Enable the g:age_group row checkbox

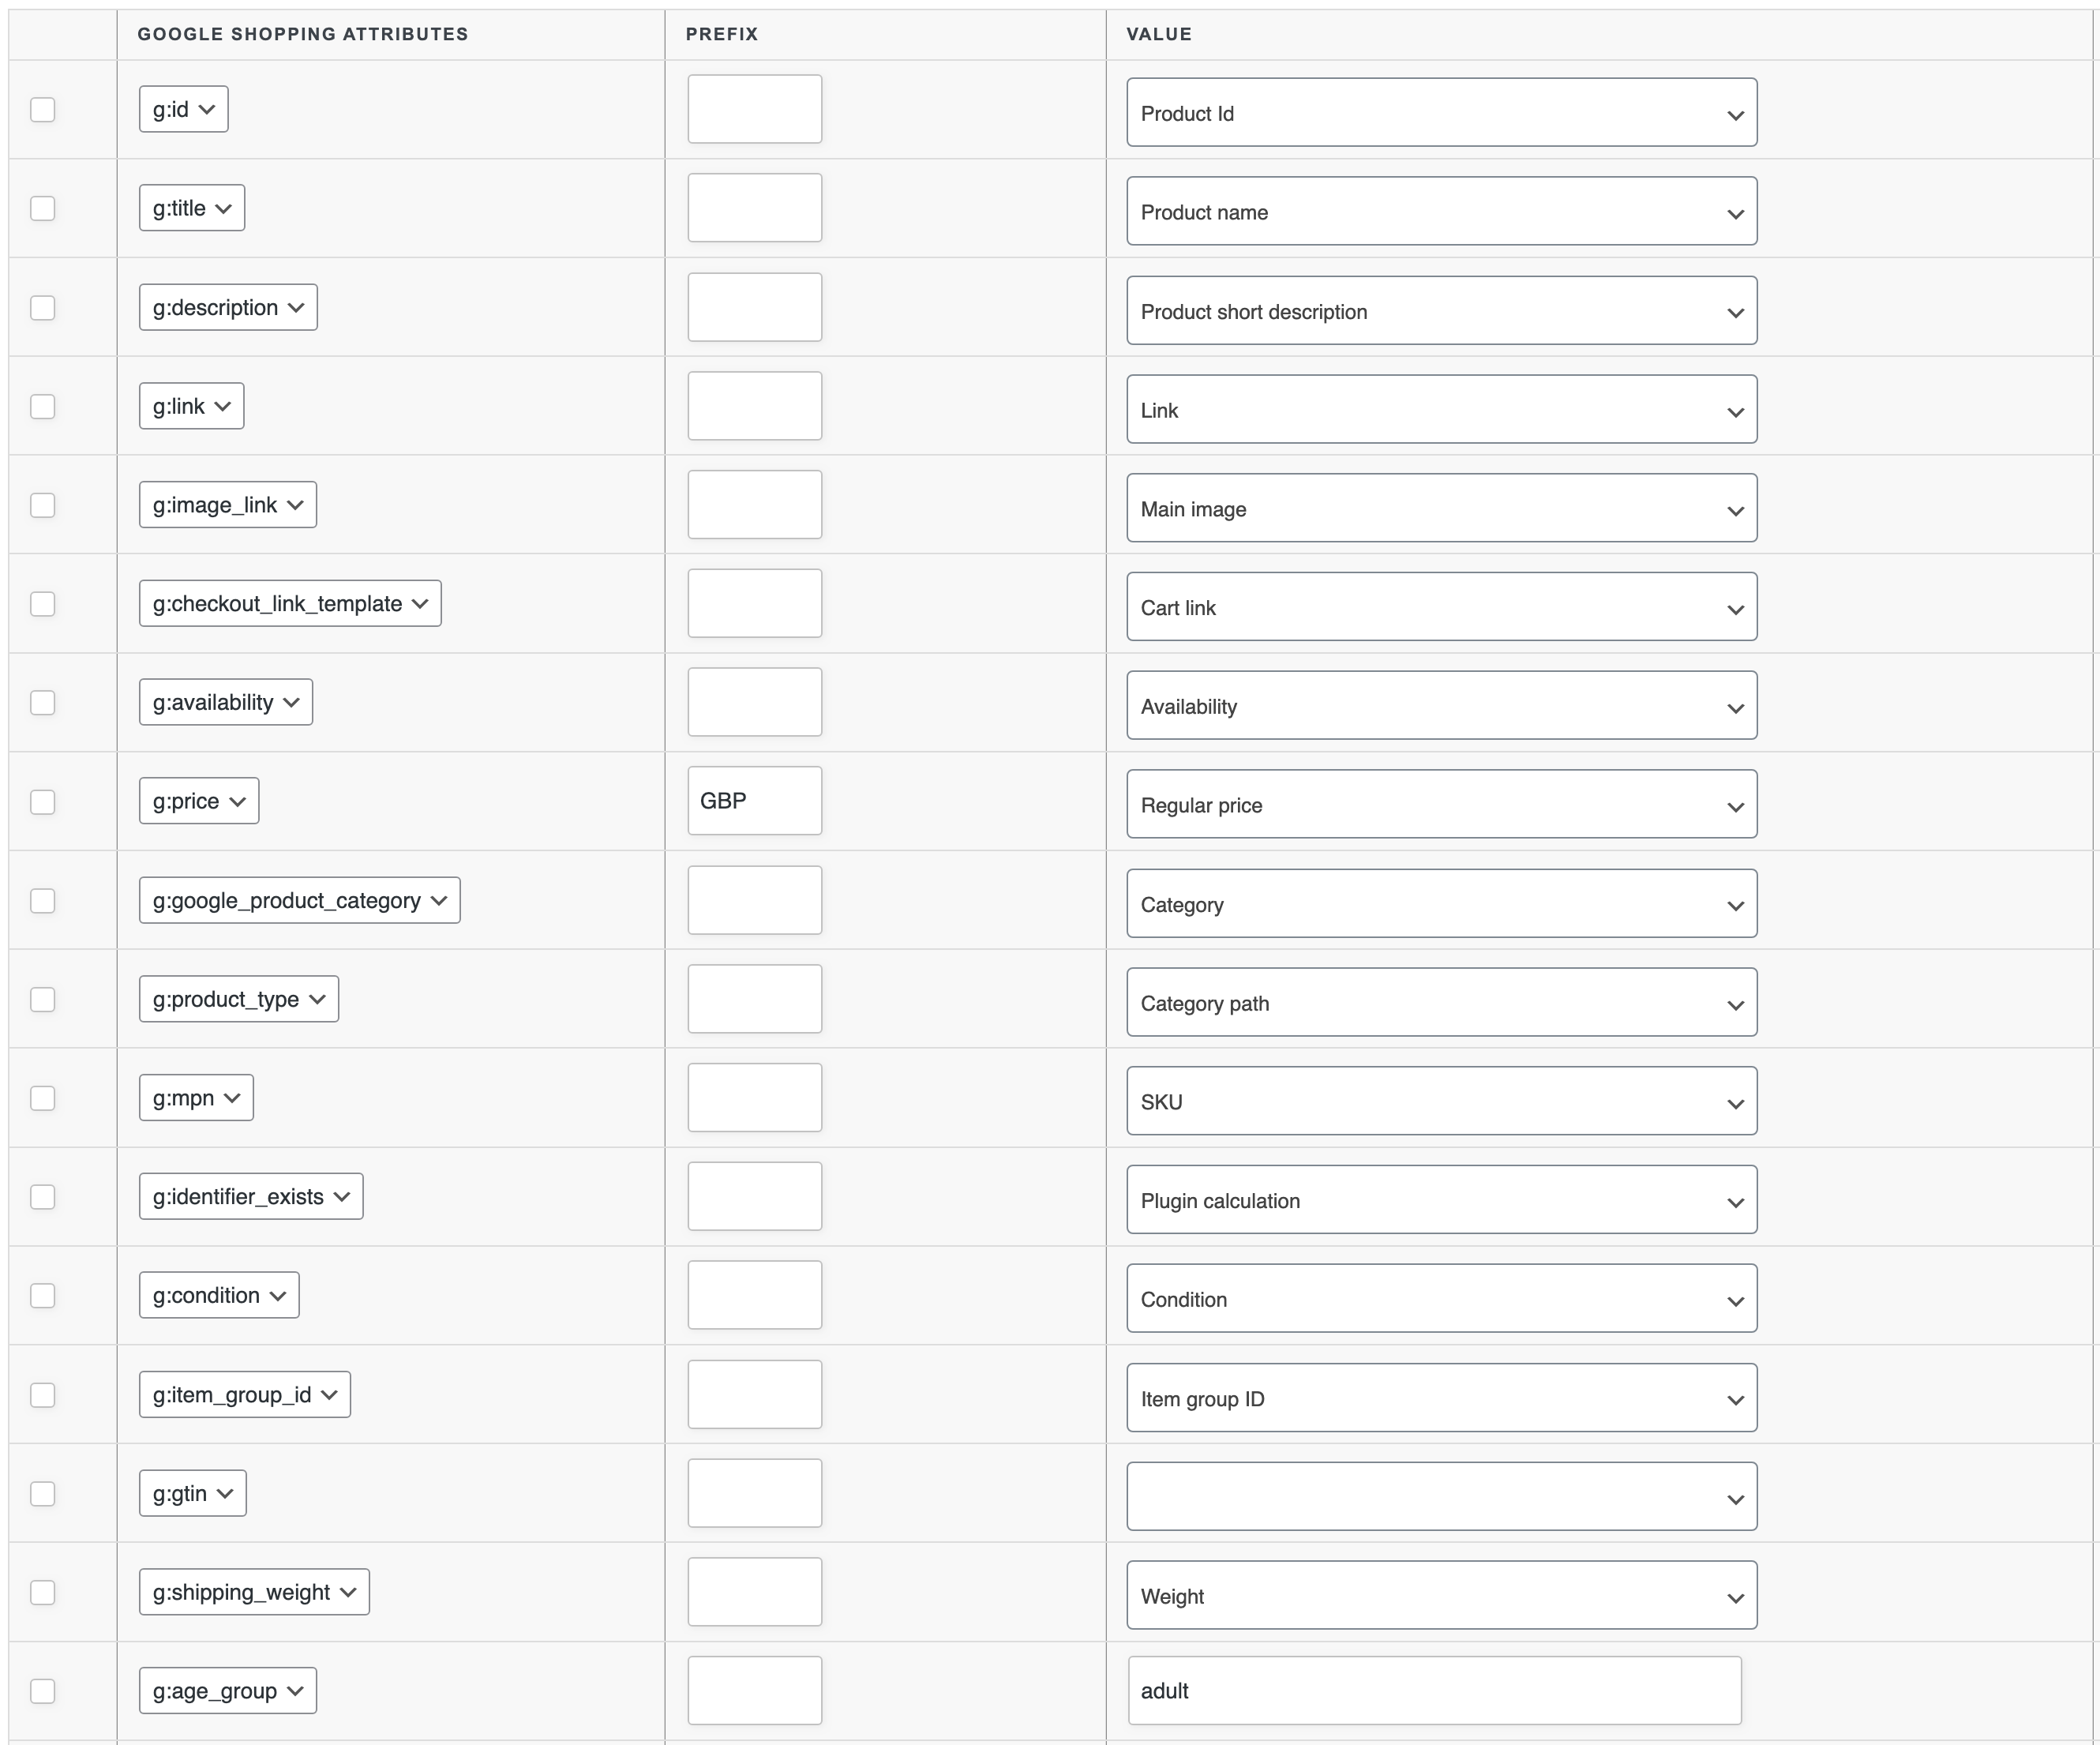click(x=43, y=1691)
